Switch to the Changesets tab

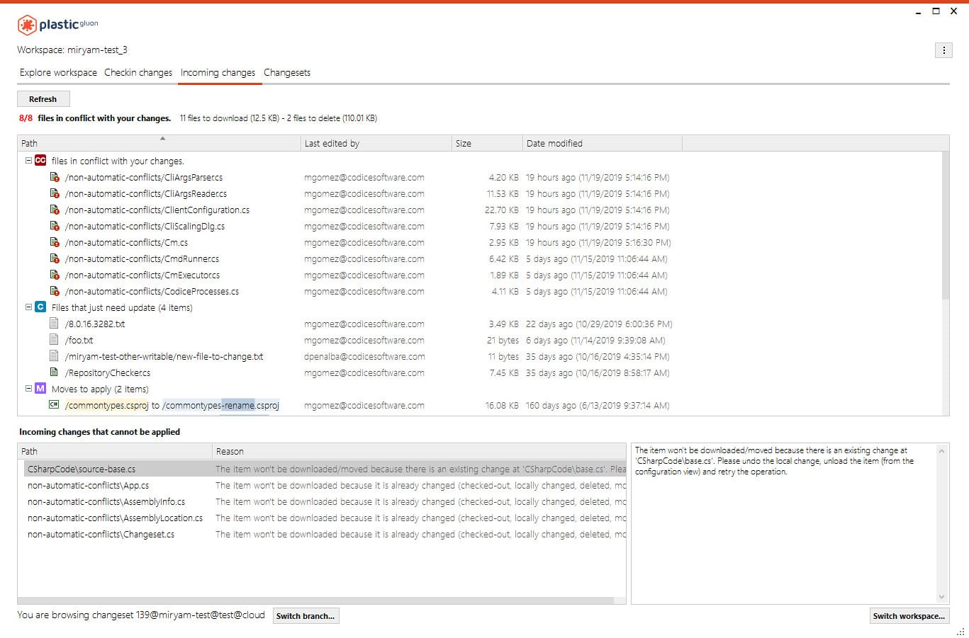pos(287,72)
